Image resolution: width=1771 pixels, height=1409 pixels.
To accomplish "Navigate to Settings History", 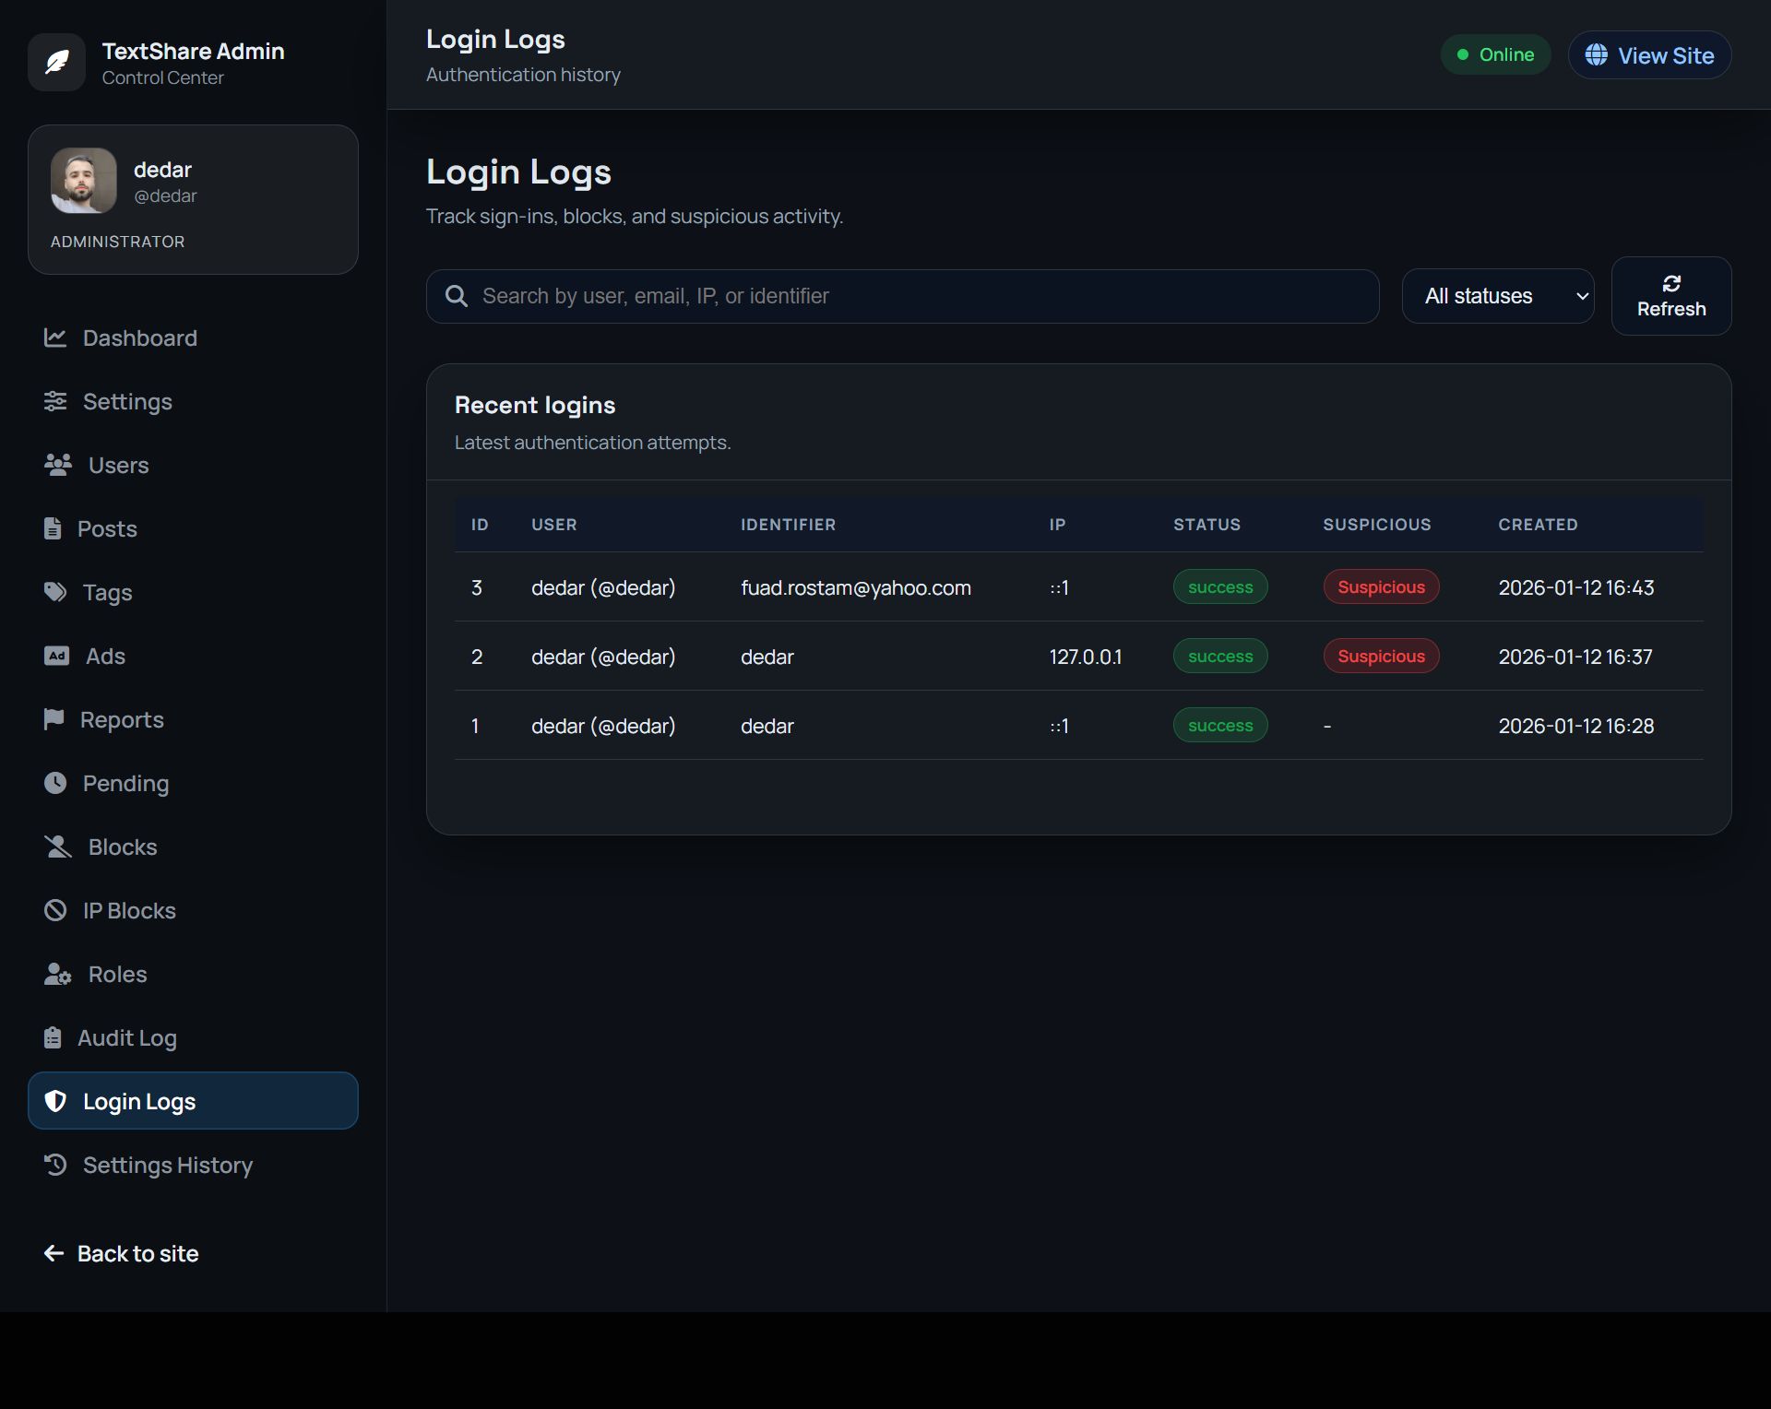I will coord(167,1165).
